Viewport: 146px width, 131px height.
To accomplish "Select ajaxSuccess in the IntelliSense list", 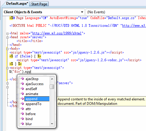I will click(34, 84).
